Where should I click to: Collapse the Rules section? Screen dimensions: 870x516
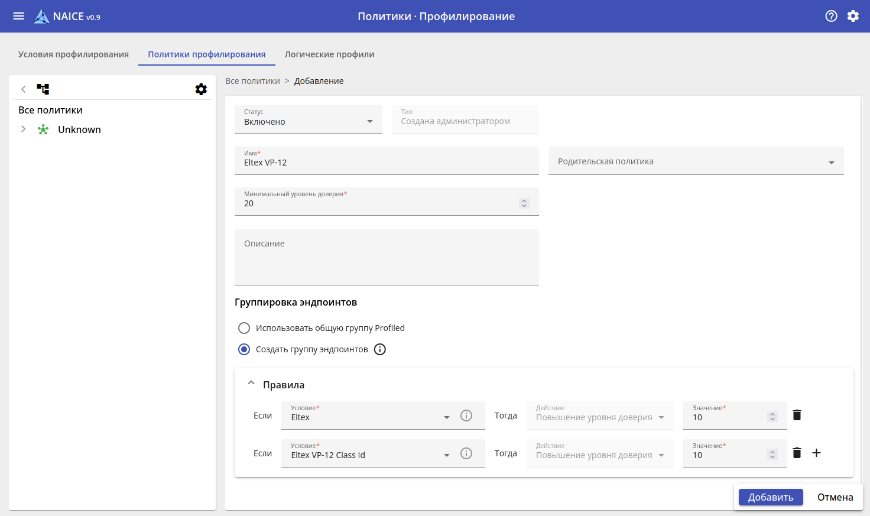click(251, 384)
